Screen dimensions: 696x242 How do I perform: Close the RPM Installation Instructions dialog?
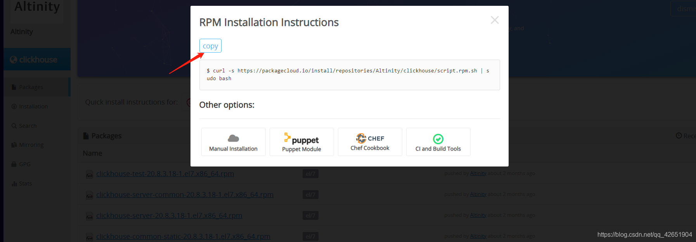pyautogui.click(x=495, y=20)
